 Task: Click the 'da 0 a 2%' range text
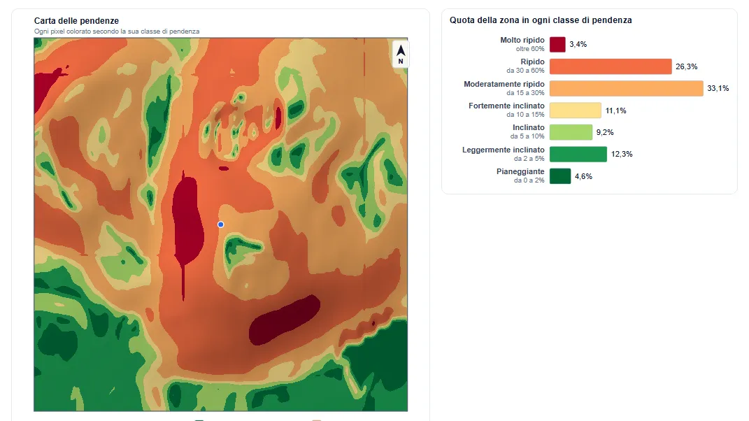[x=529, y=180]
